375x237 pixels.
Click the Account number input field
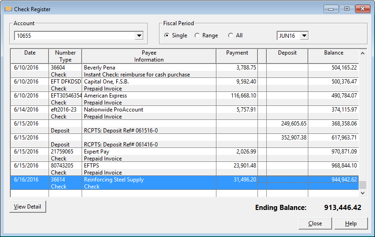(74, 36)
